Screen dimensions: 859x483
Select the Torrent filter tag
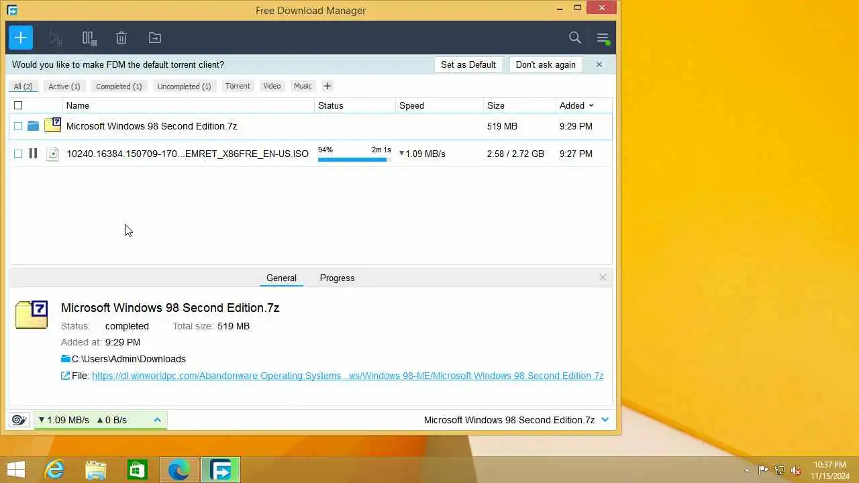(x=238, y=86)
